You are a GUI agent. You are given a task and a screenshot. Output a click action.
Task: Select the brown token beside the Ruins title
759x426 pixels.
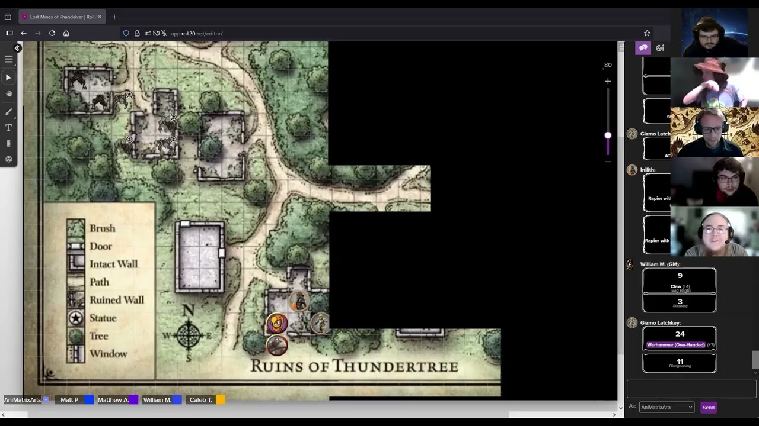coord(277,345)
